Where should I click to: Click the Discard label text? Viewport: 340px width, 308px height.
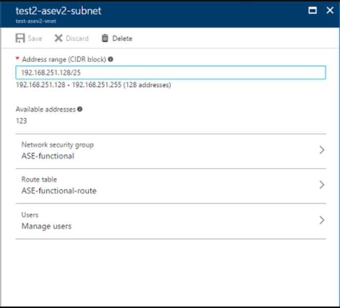click(77, 39)
